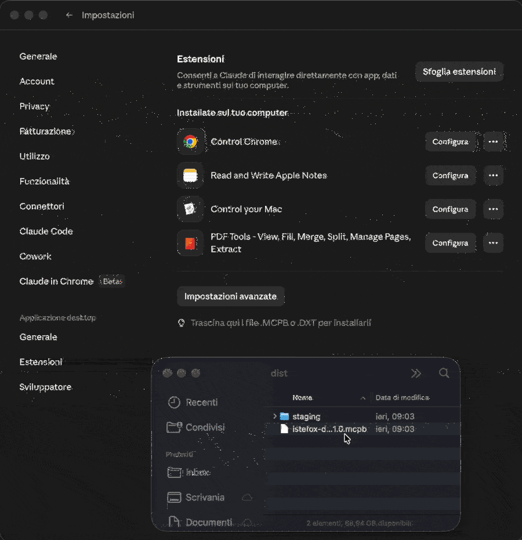
Task: Open Claude in Chrome settings section
Action: (56, 281)
